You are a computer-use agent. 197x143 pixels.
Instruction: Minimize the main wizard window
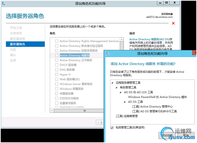pyautogui.click(x=160, y=3)
